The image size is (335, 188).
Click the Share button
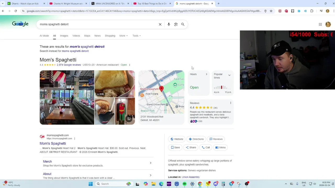pos(191,148)
